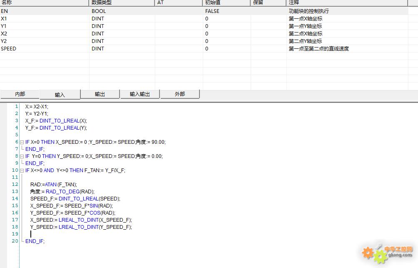Collapse the IF Y=0 block on line 8
The height and width of the screenshot is (268, 418).
point(22,156)
